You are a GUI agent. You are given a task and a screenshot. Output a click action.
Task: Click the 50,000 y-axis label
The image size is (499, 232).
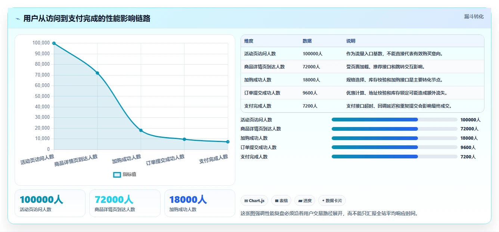42,96
